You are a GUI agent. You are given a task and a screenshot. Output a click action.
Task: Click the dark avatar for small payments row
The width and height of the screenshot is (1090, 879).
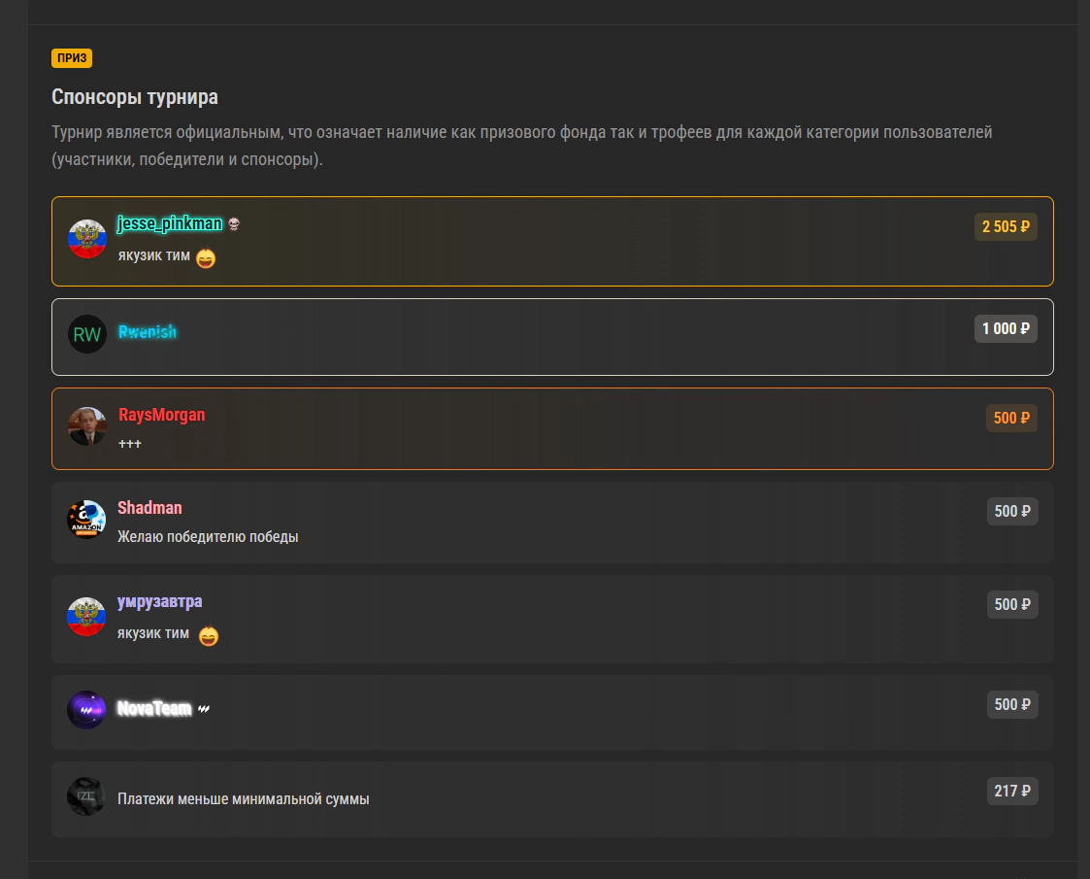87,796
